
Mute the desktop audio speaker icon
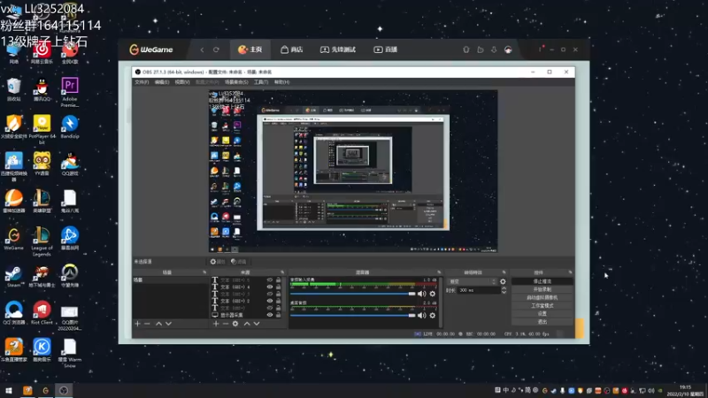422,316
